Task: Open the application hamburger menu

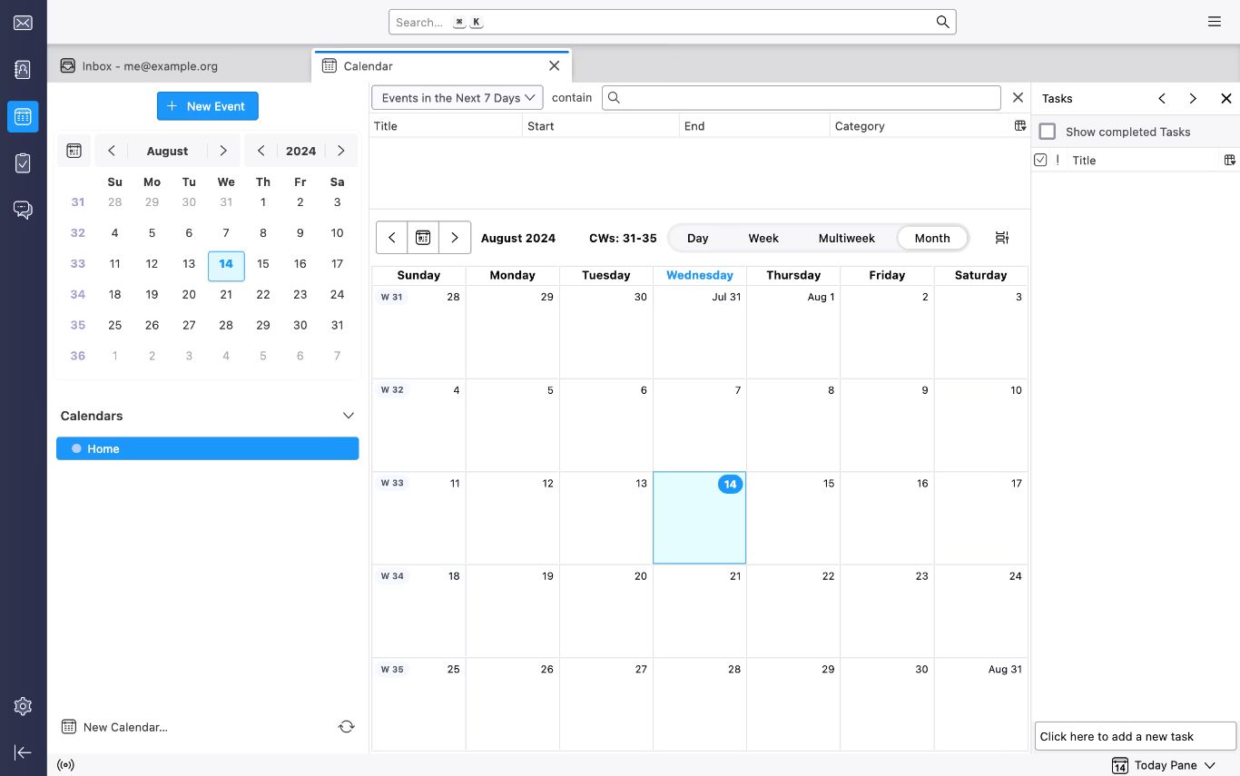Action: [x=1215, y=22]
